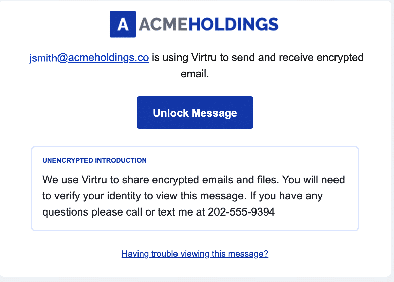
Task: Click the blue HOLDINGS part of the wordmark
Action: coord(233,24)
